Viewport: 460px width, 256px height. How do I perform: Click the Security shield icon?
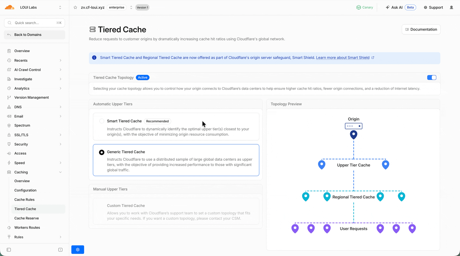click(x=9, y=144)
